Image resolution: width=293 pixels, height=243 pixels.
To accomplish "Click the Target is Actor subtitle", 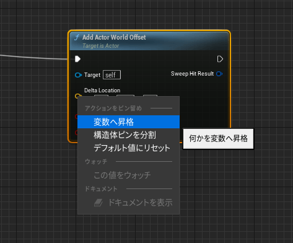I will [101, 46].
